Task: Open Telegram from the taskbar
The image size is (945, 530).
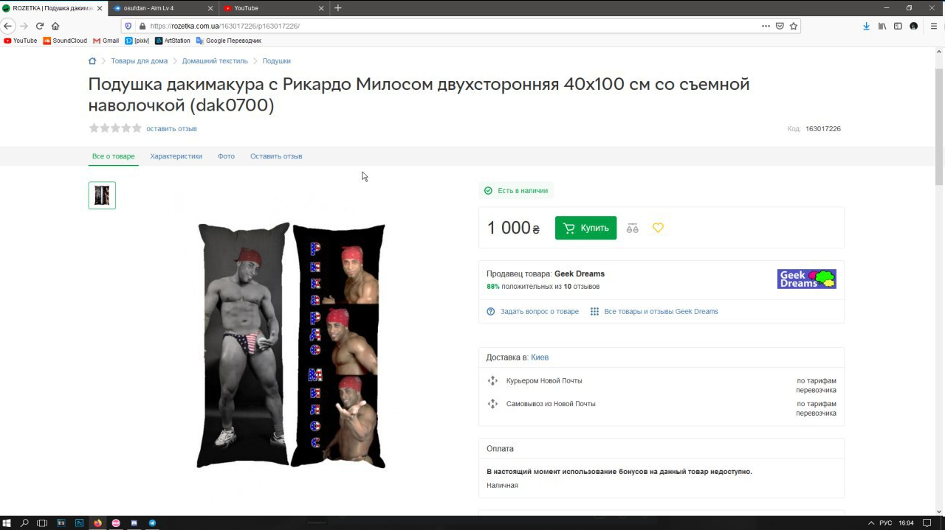Action: tap(152, 523)
